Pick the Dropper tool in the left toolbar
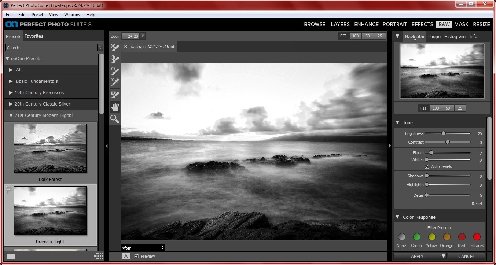The image size is (496, 265). [115, 82]
